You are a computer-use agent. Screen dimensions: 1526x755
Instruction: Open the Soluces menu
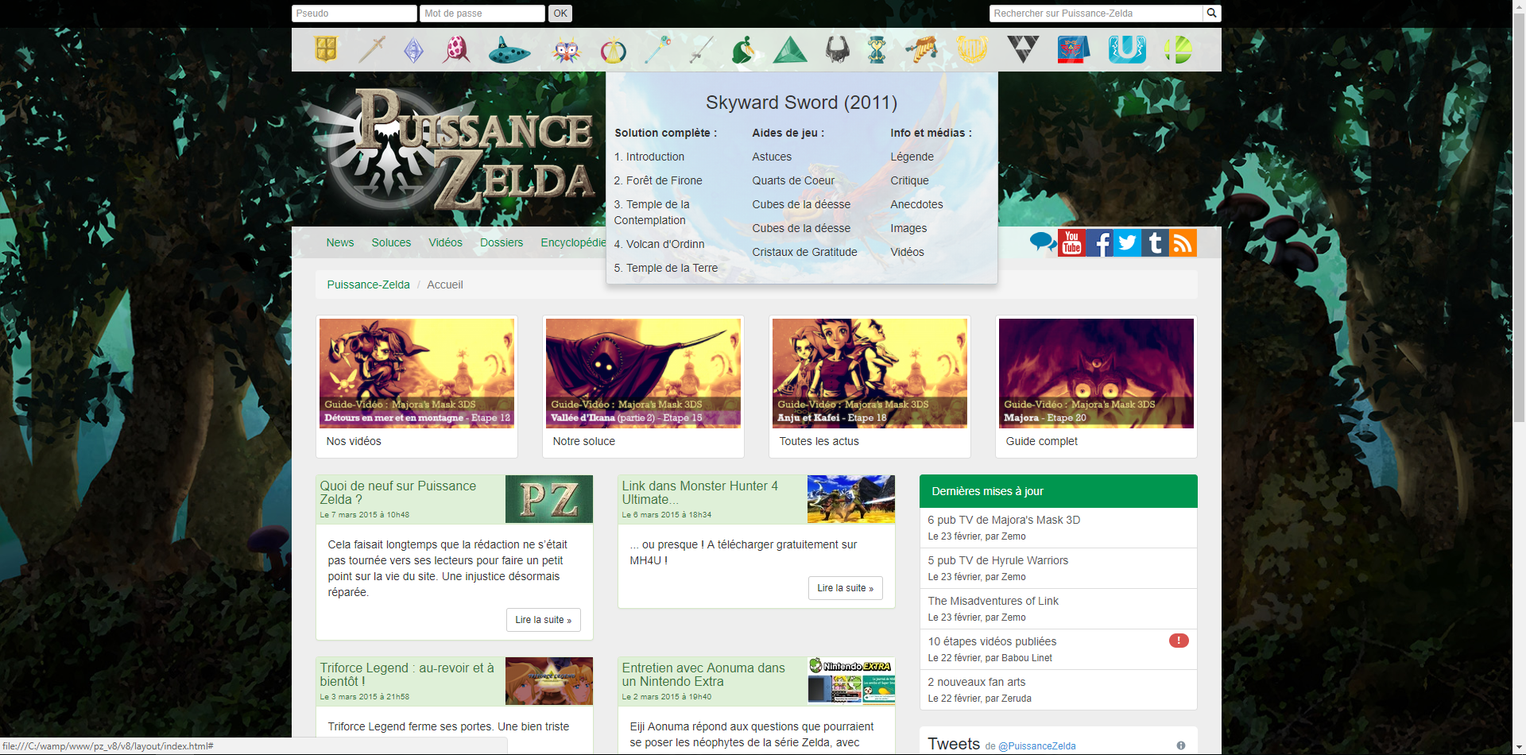tap(391, 242)
